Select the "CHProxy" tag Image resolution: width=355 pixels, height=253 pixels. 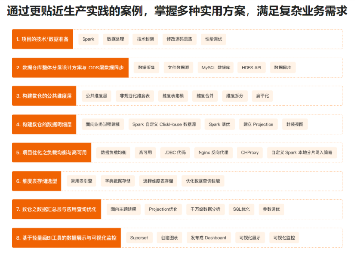coord(250,152)
